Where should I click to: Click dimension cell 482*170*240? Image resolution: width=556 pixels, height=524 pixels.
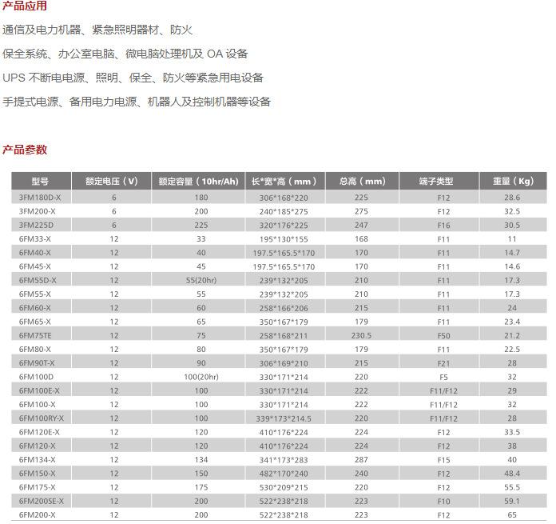(284, 474)
